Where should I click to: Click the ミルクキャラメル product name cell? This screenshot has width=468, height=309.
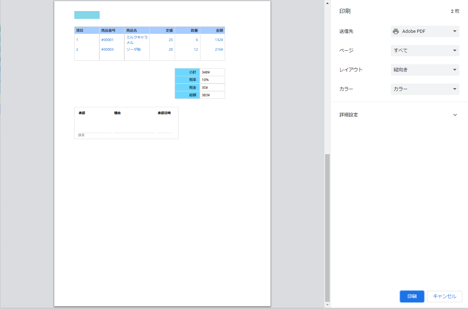point(137,40)
